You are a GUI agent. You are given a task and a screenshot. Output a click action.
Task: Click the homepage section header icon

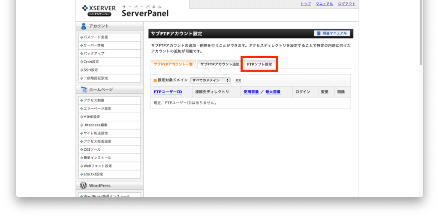pos(84,90)
